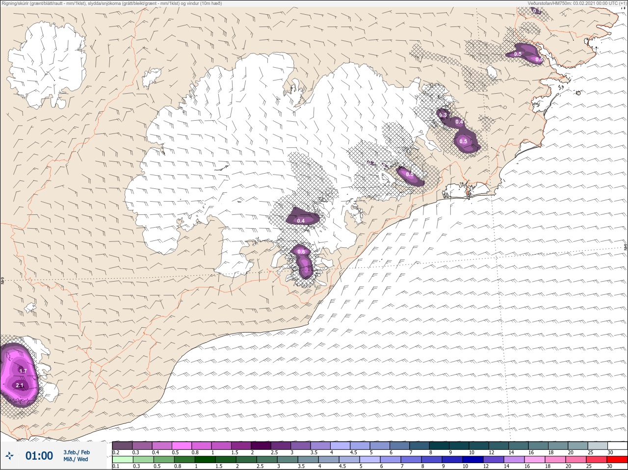Image resolution: width=628 pixels, height=470 pixels.
Task: Pick the white 30 swatch in upper legend
Action: [x=617, y=445]
